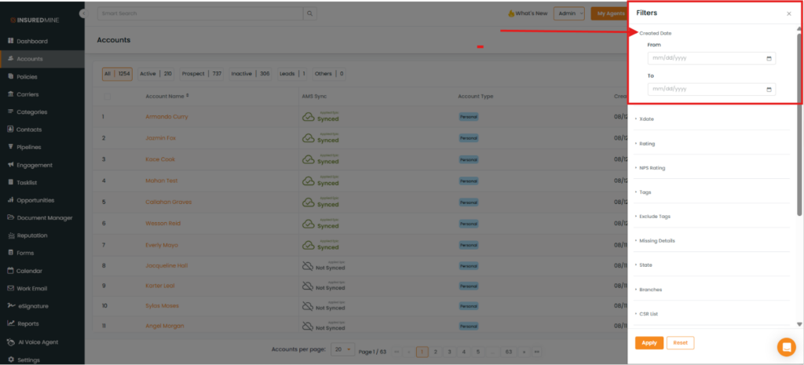Reset all filters
The width and height of the screenshot is (804, 365).
click(x=680, y=343)
